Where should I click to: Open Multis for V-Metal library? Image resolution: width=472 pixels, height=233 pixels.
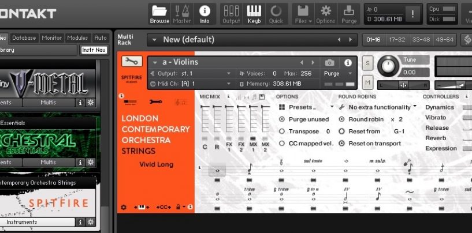pos(49,103)
